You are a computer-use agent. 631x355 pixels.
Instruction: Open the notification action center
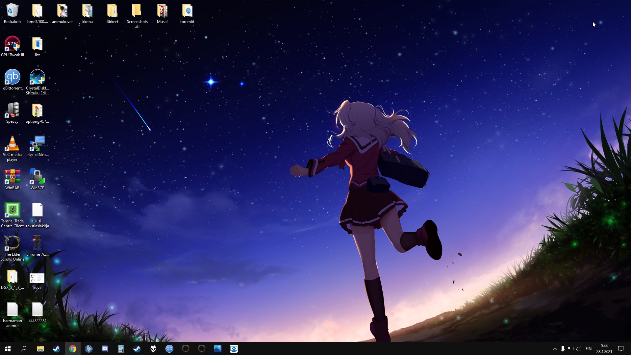(x=621, y=349)
